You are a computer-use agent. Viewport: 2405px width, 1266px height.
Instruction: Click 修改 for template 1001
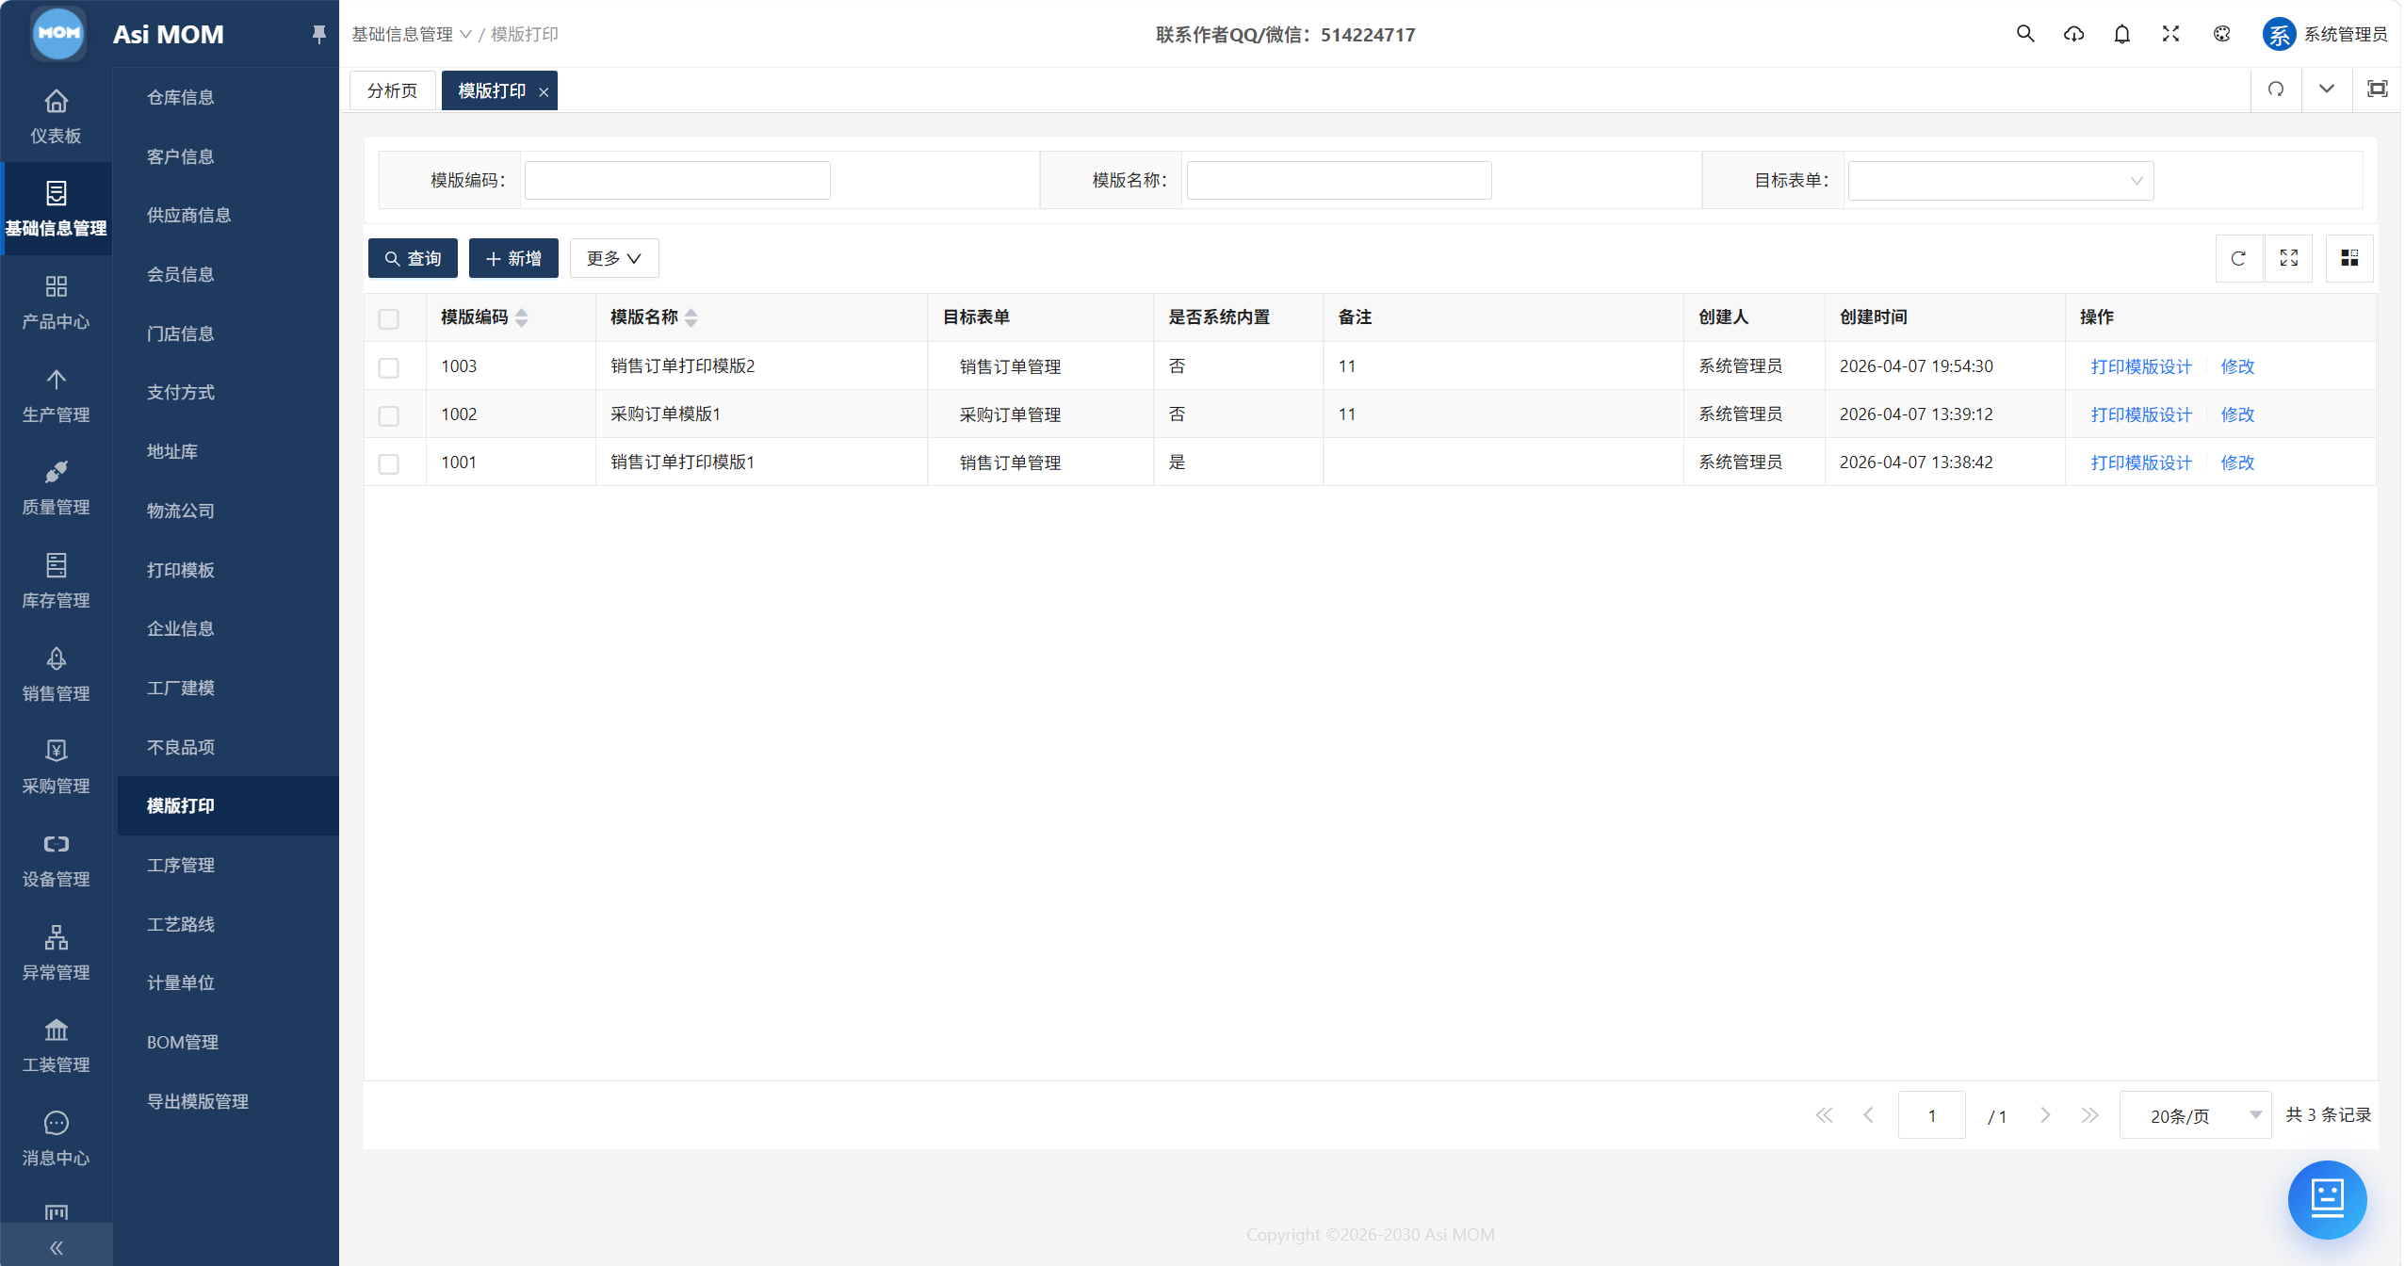click(x=2237, y=463)
